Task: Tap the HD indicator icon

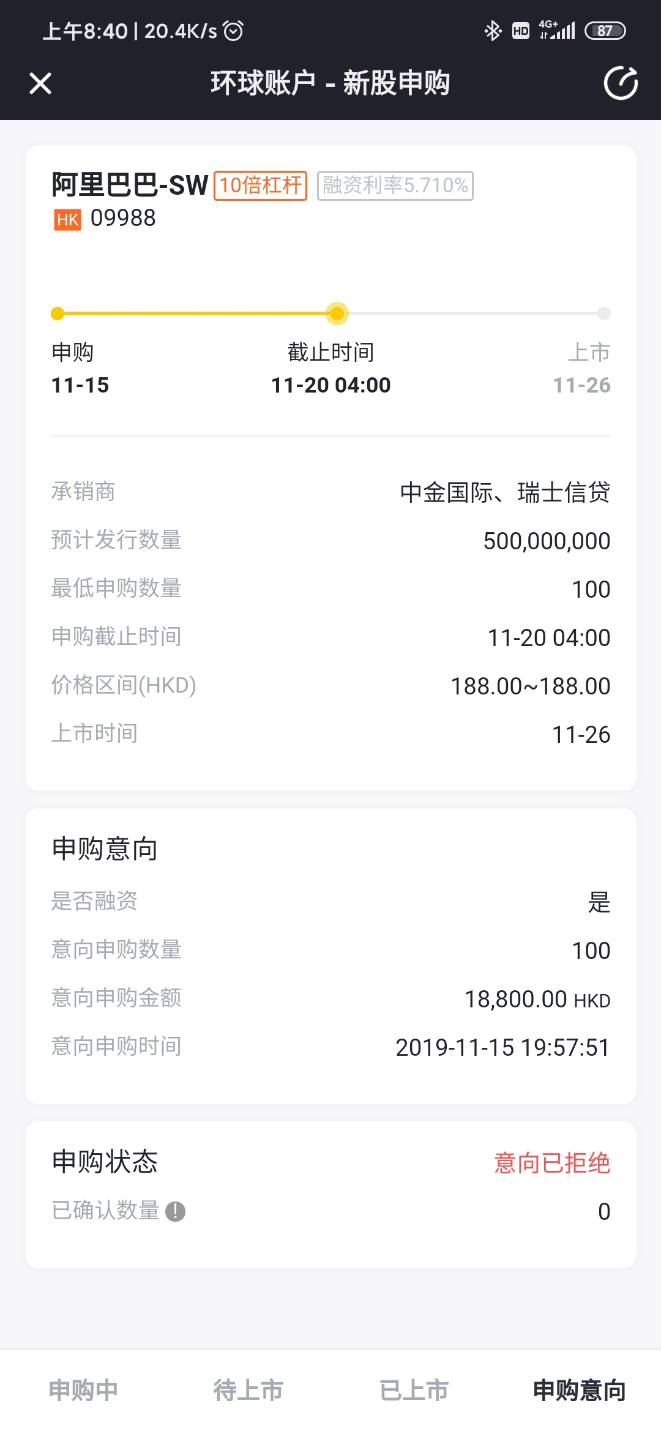Action: [x=520, y=30]
